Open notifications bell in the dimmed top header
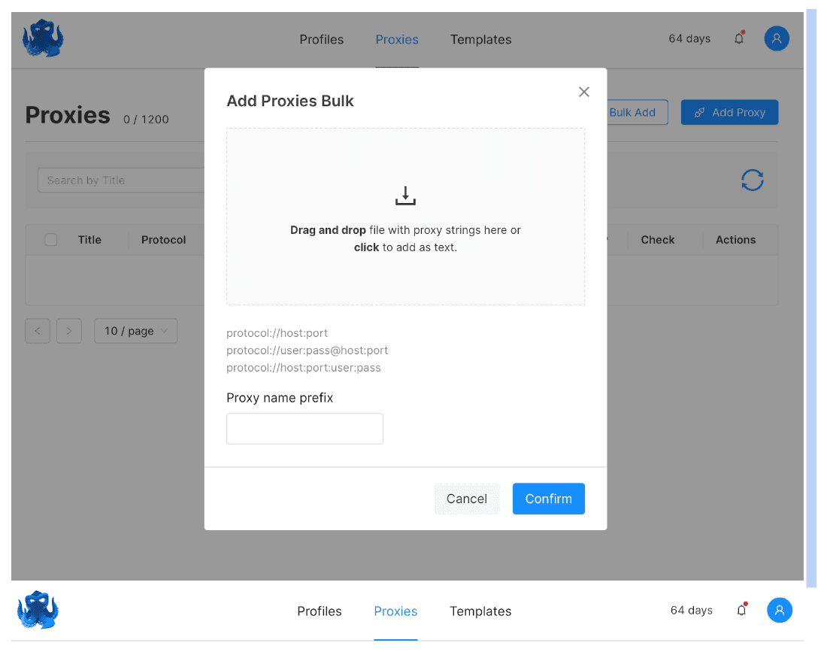This screenshot has width=827, height=652. click(x=739, y=38)
